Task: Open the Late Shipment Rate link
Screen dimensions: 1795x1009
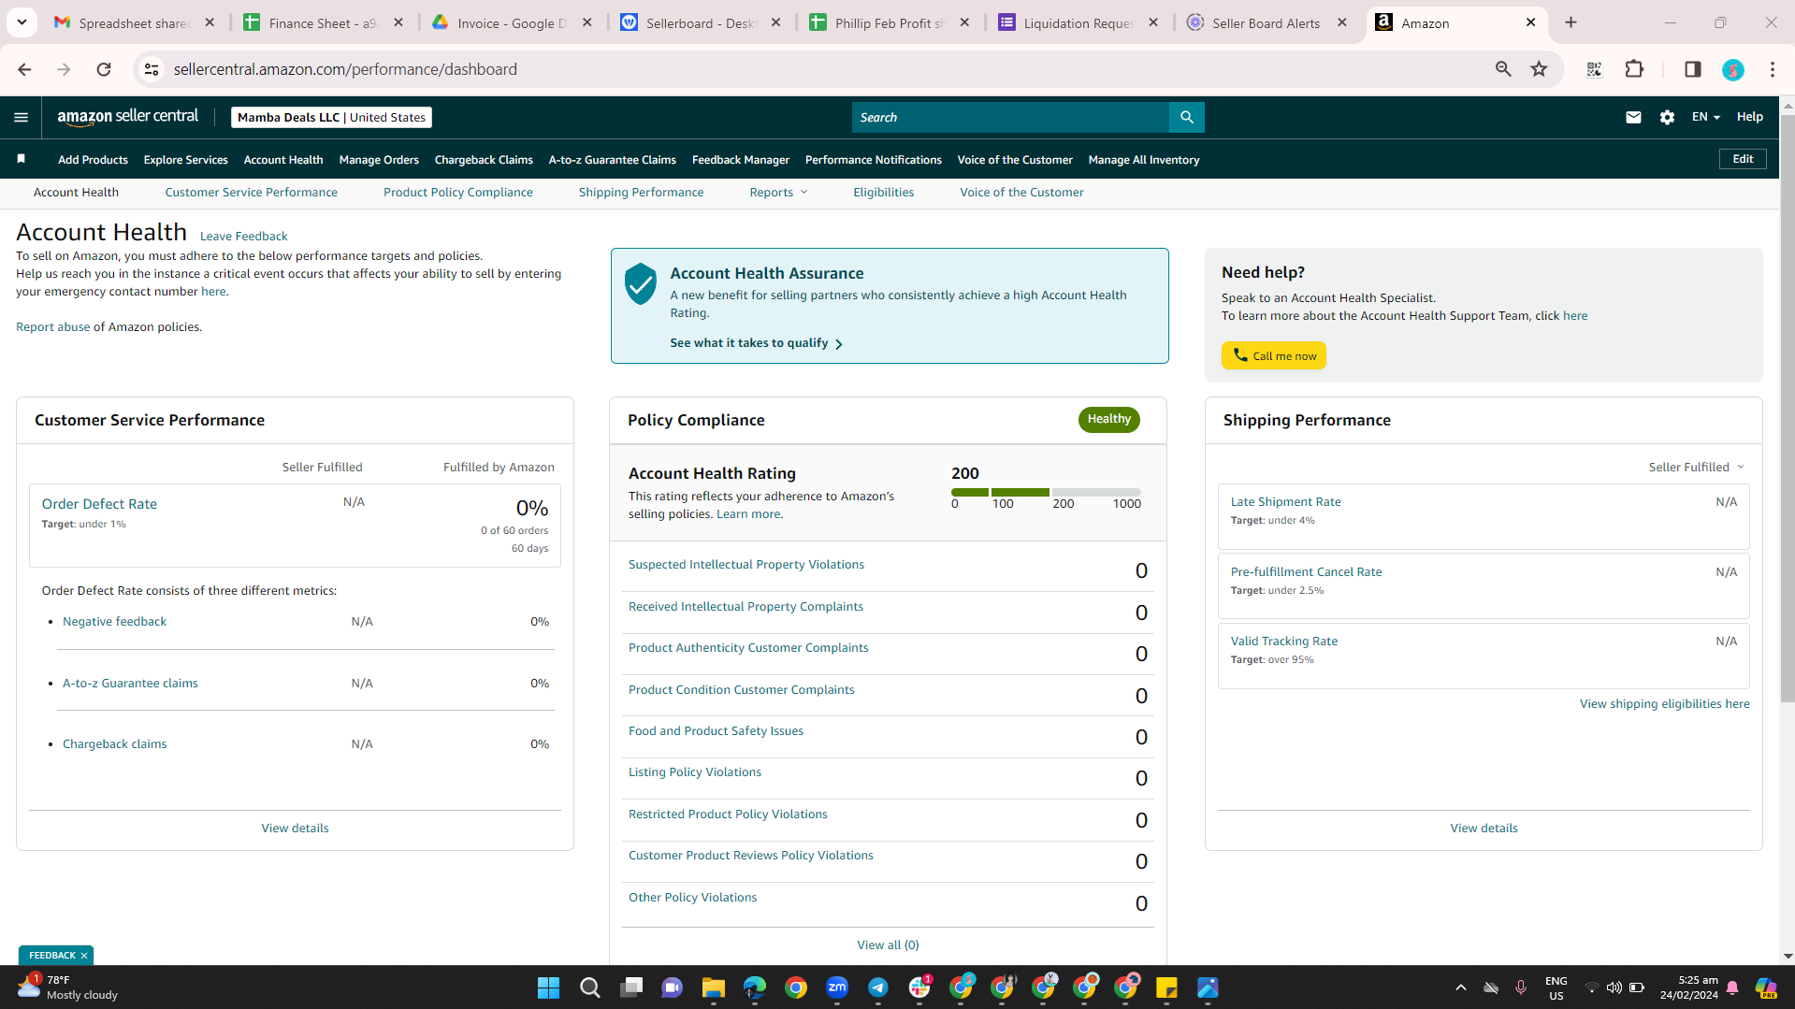Action: [1285, 502]
